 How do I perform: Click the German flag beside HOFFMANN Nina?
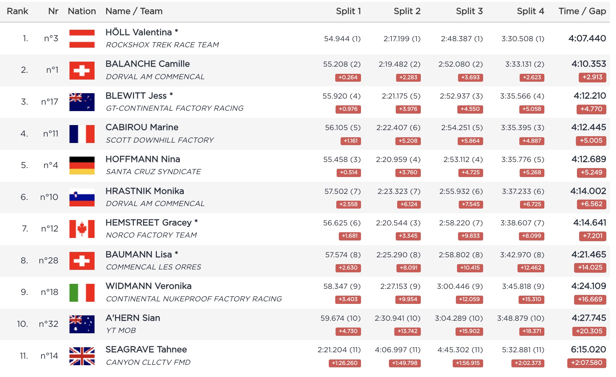pyautogui.click(x=82, y=166)
